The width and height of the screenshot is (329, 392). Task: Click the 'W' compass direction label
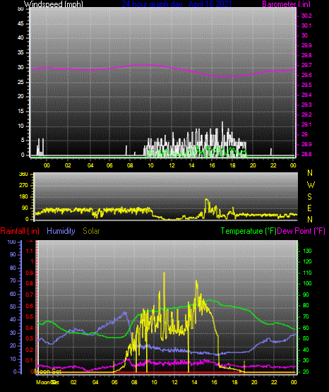pyautogui.click(x=311, y=185)
